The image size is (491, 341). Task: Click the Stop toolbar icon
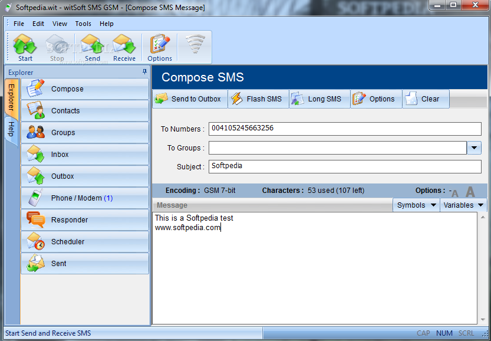57,48
